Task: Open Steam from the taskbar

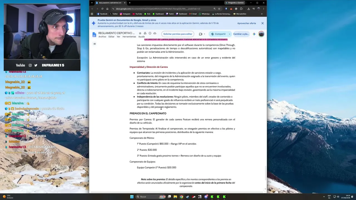Action: point(187,197)
